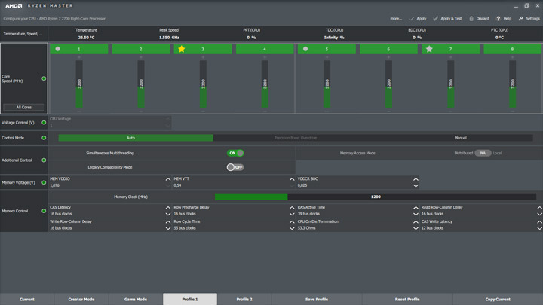This screenshot has height=305, width=543.
Task: Toggle the Memory Voltage green indicator
Action: 44,182
